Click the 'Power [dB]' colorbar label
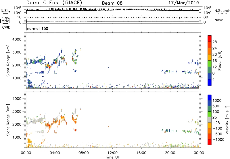This screenshot has height=159, width=230. click(x=219, y=61)
